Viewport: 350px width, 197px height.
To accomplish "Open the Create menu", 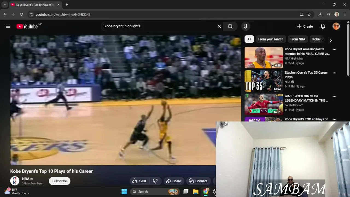I will [x=305, y=26].
